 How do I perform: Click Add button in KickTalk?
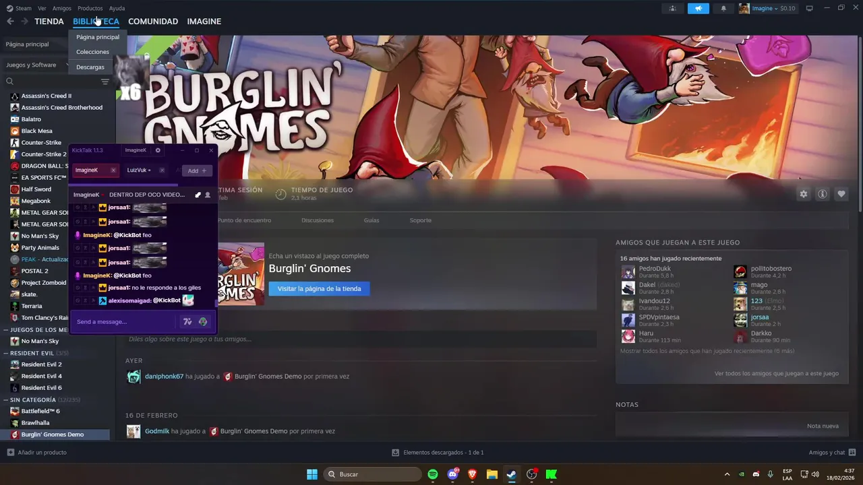[197, 170]
